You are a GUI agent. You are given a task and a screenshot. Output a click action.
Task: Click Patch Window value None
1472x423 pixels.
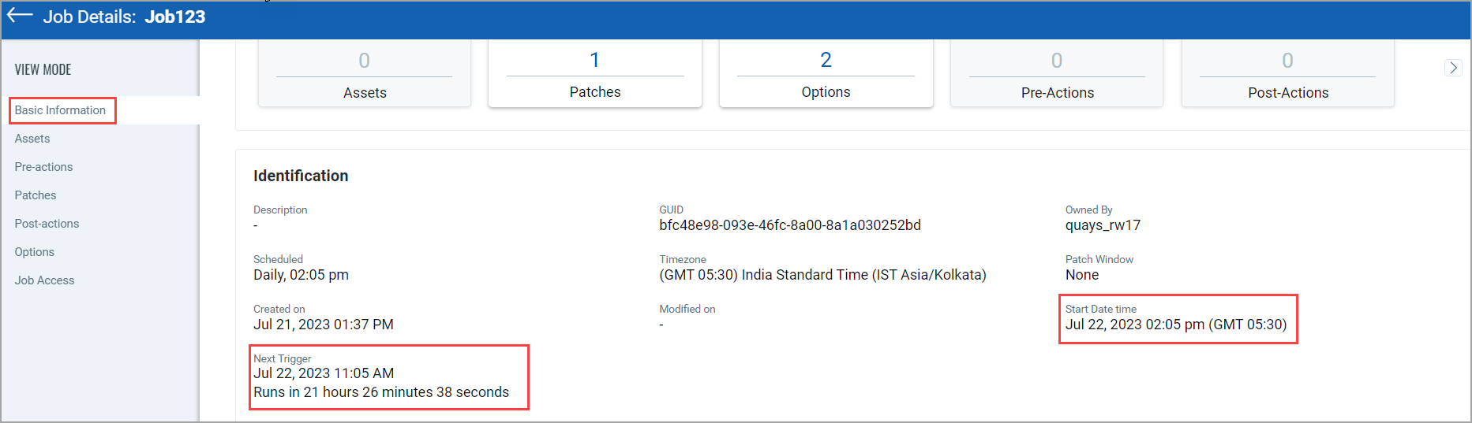coord(1082,275)
